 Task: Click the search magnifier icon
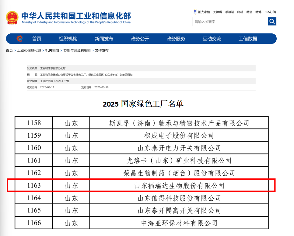[x=272, y=21]
